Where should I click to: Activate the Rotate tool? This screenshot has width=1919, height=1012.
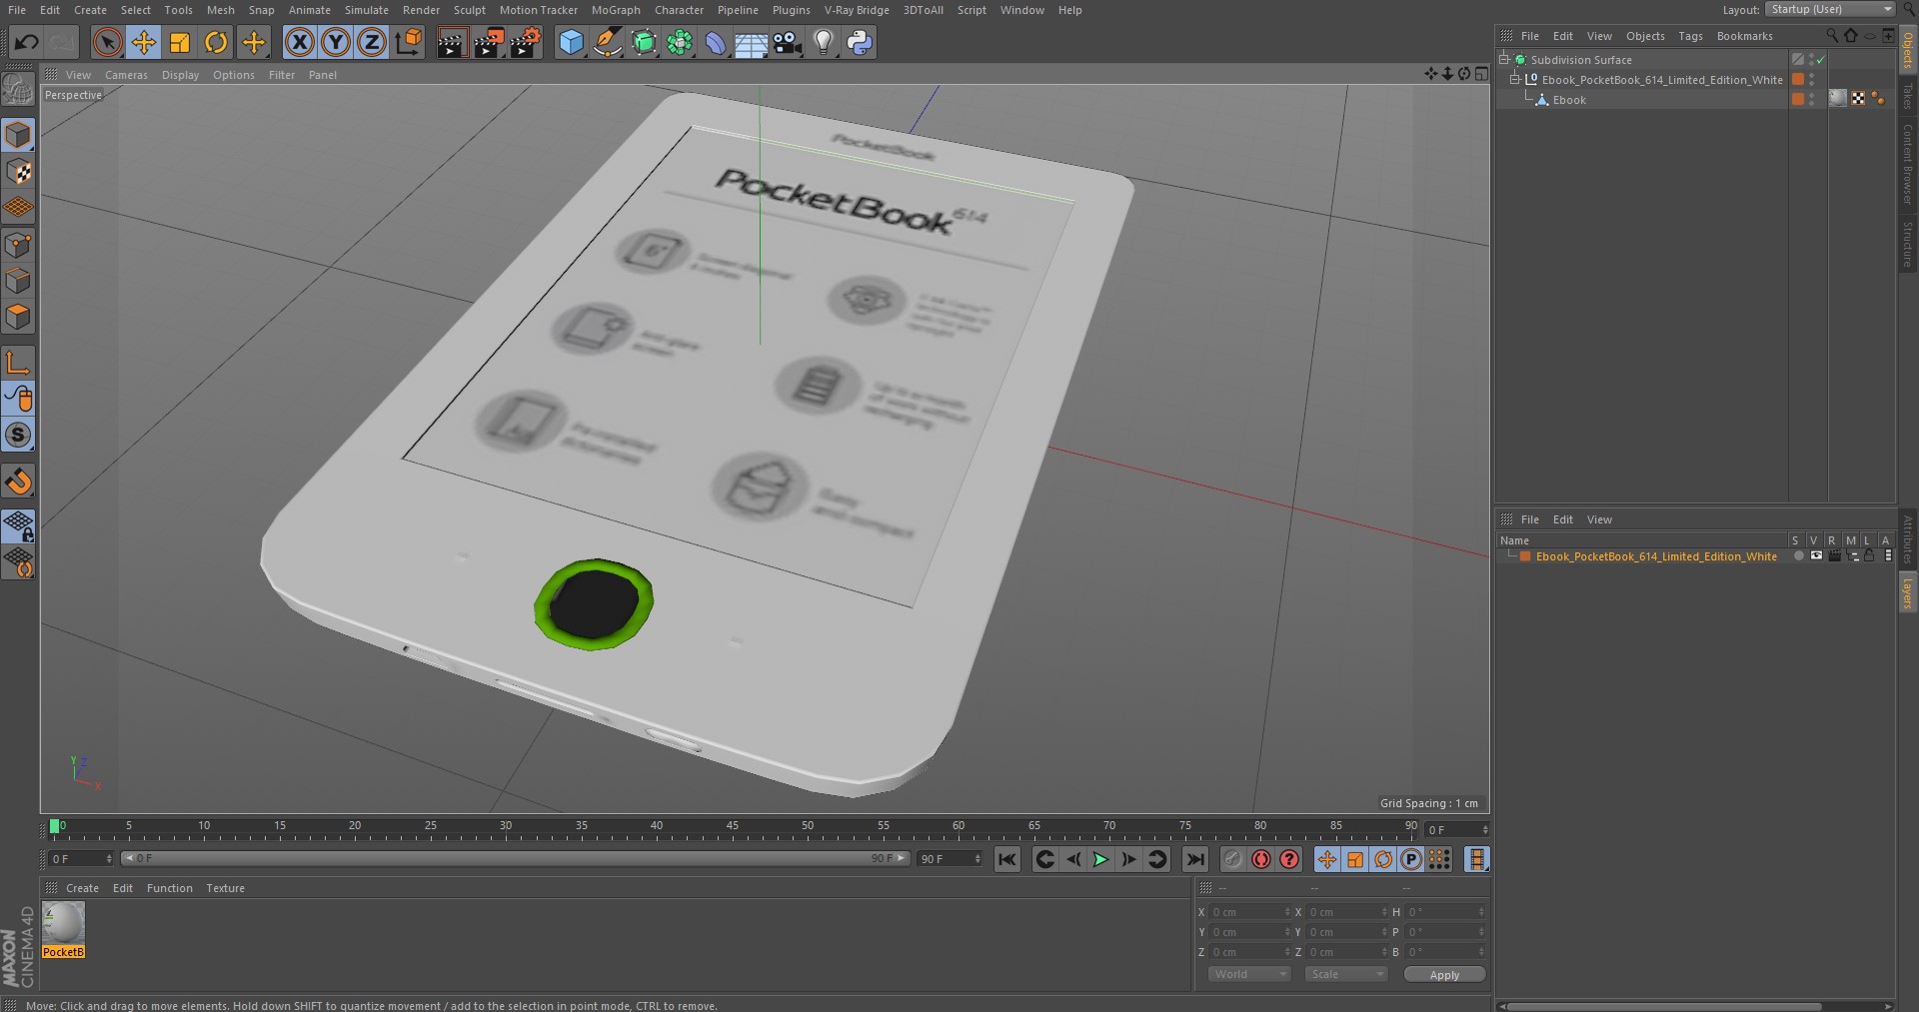point(216,42)
